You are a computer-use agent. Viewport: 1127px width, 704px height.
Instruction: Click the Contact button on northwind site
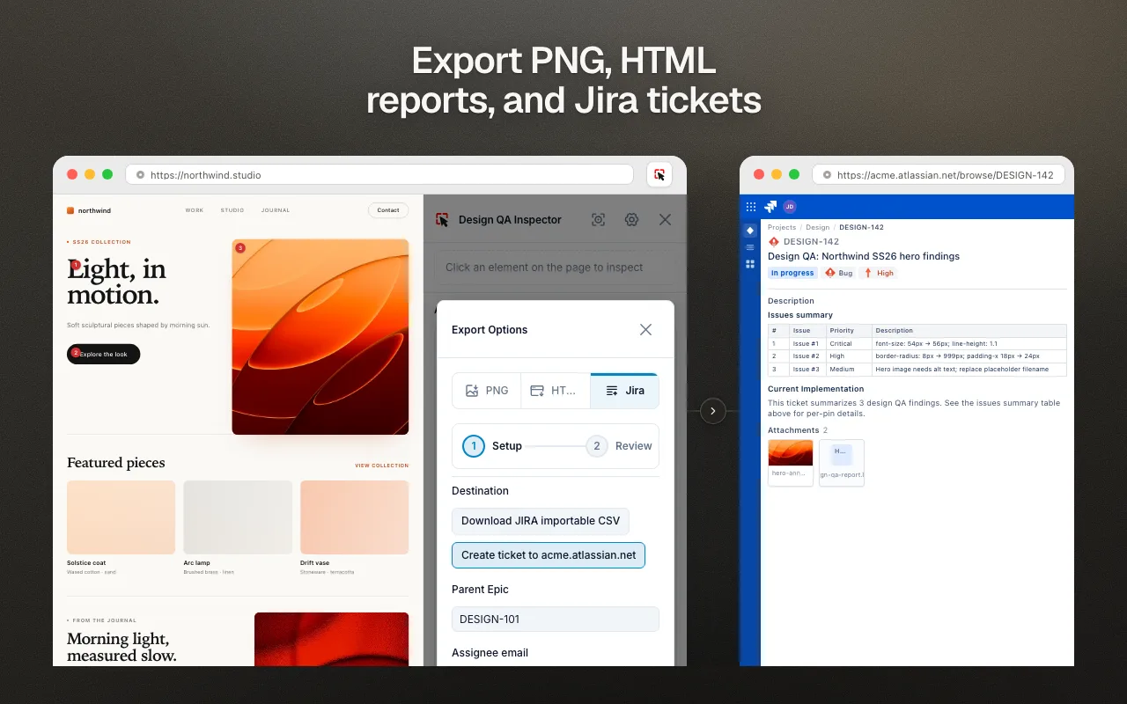click(388, 210)
